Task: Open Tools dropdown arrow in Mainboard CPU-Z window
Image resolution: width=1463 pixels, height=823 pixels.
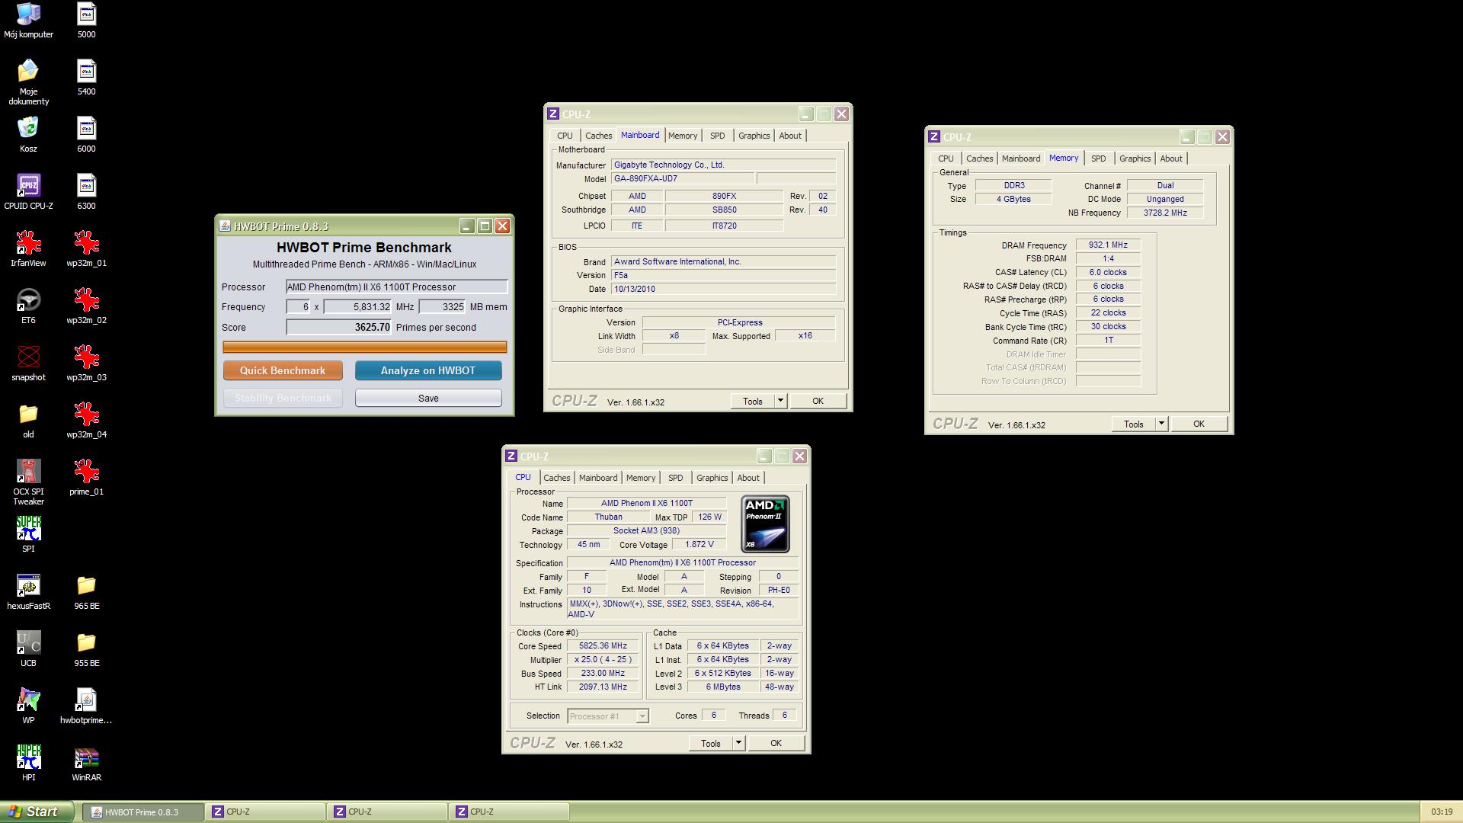Action: coord(780,401)
